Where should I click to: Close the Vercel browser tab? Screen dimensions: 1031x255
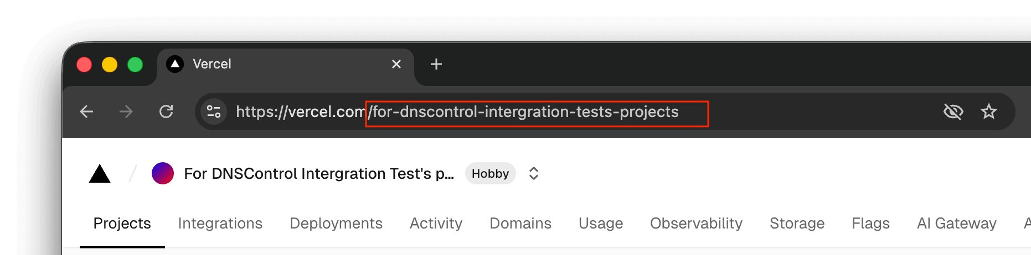(x=396, y=64)
